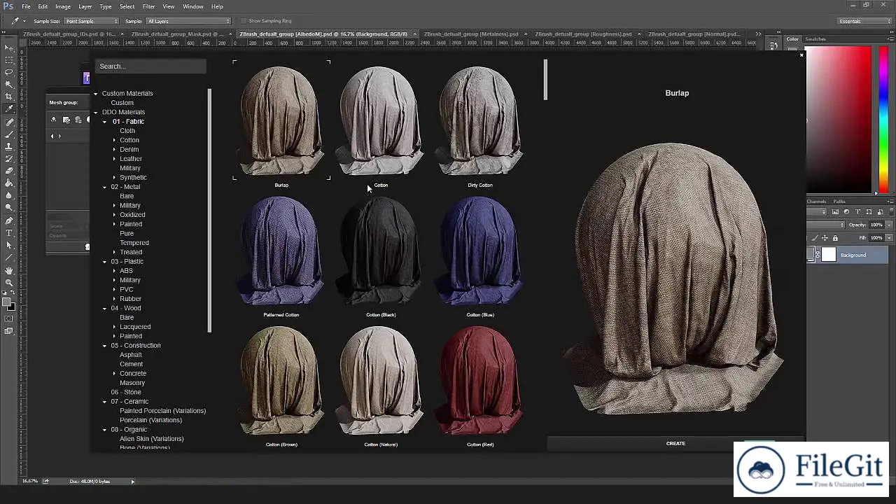Click the Search materials field
Viewport: 896px width, 504px height.
pyautogui.click(x=150, y=66)
